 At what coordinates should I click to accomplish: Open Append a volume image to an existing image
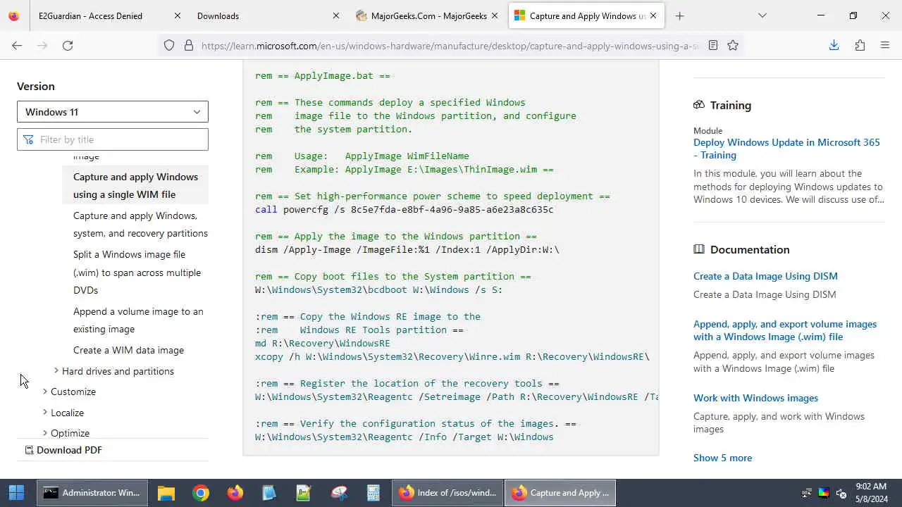(x=138, y=320)
